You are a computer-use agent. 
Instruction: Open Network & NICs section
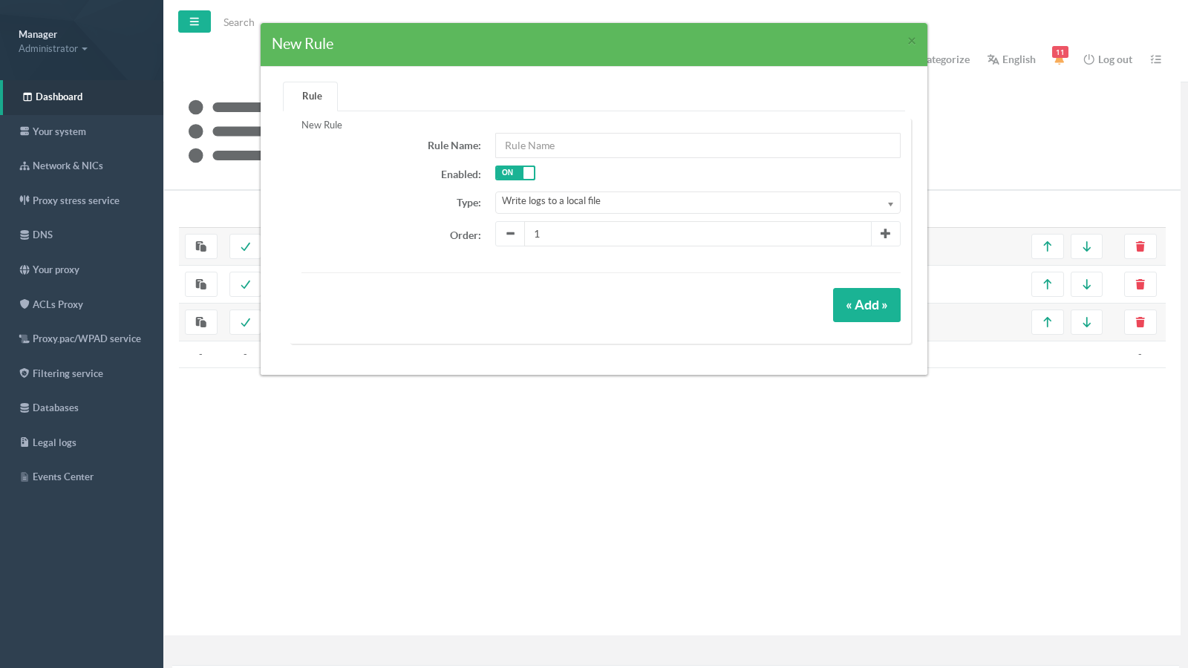82,166
